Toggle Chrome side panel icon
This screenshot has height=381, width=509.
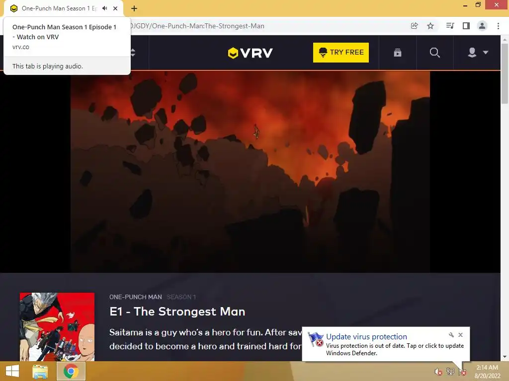point(466,26)
